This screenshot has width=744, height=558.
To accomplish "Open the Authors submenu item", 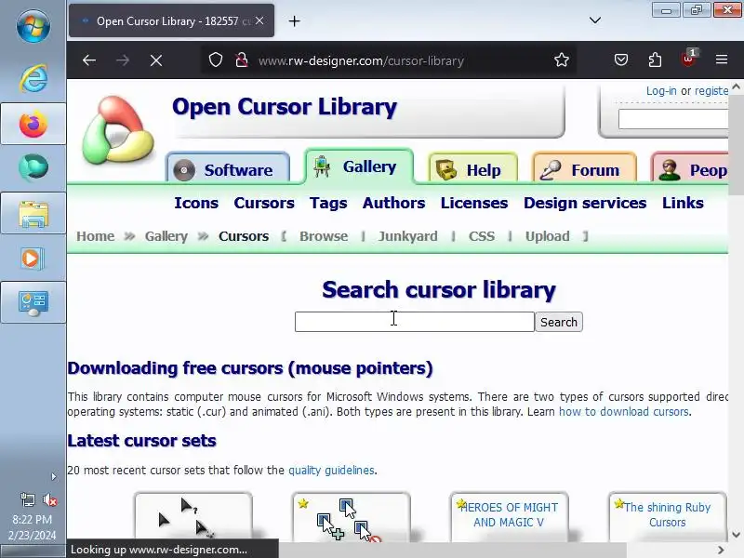I will click(393, 203).
